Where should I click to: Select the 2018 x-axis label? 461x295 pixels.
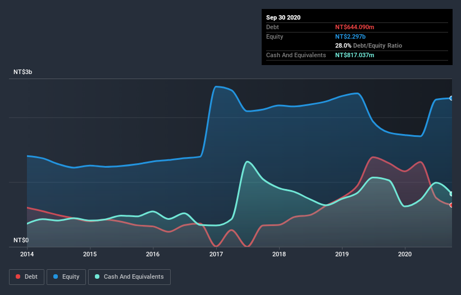[x=279, y=254]
